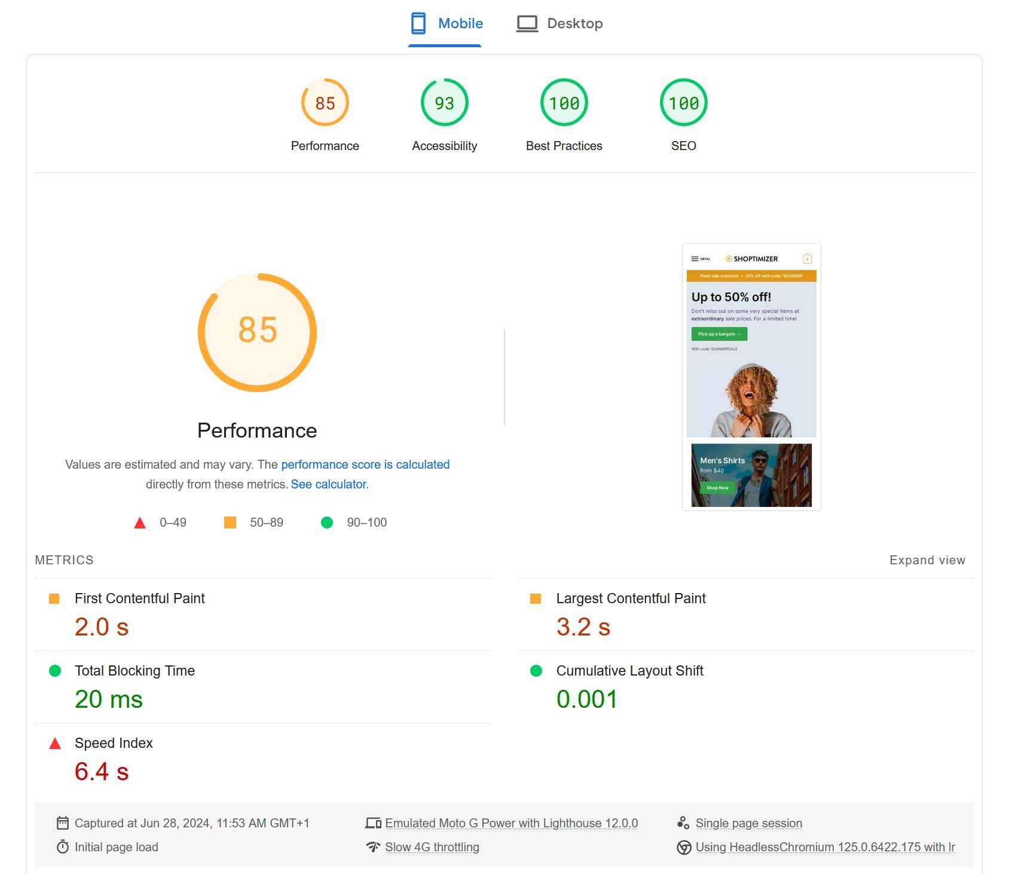Click the desktop laptop icon
This screenshot has height=874, width=1009.
(527, 24)
